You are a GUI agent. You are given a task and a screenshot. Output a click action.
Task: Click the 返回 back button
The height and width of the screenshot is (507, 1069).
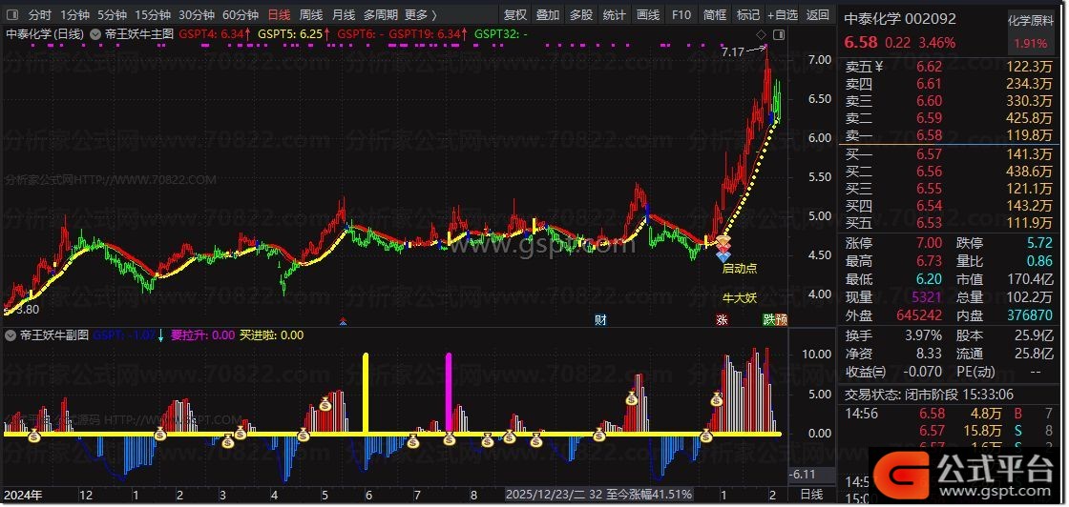coord(818,15)
